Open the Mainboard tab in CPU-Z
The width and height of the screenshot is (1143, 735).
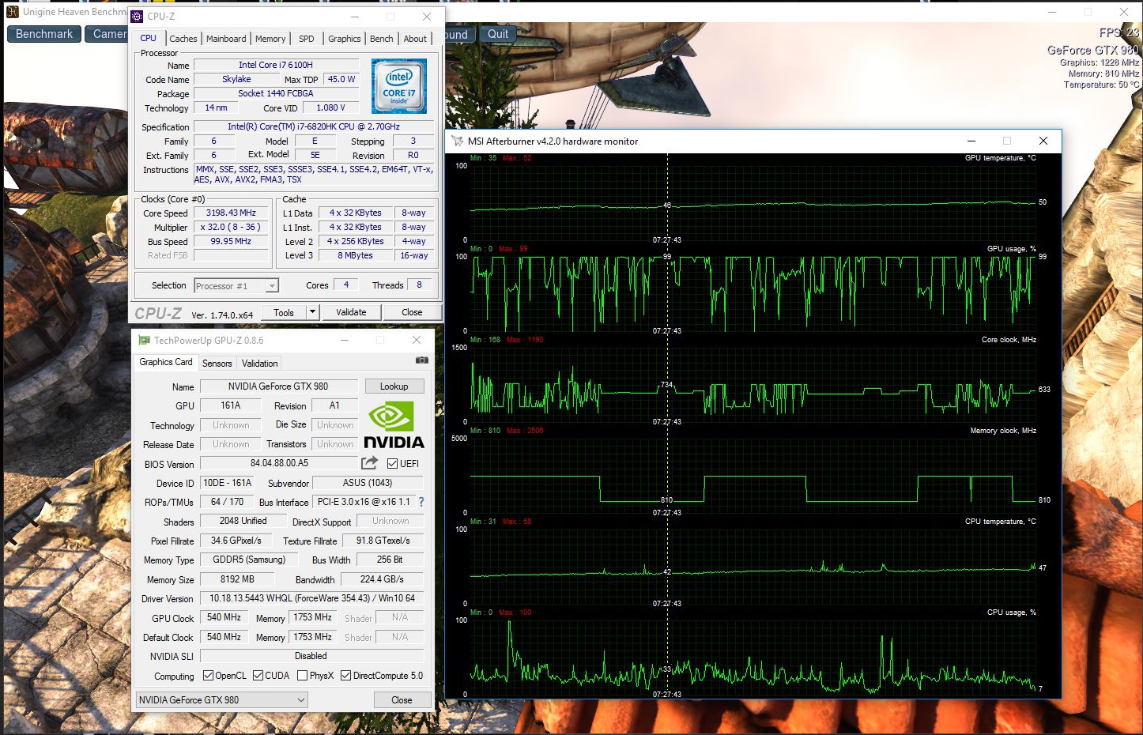point(226,39)
